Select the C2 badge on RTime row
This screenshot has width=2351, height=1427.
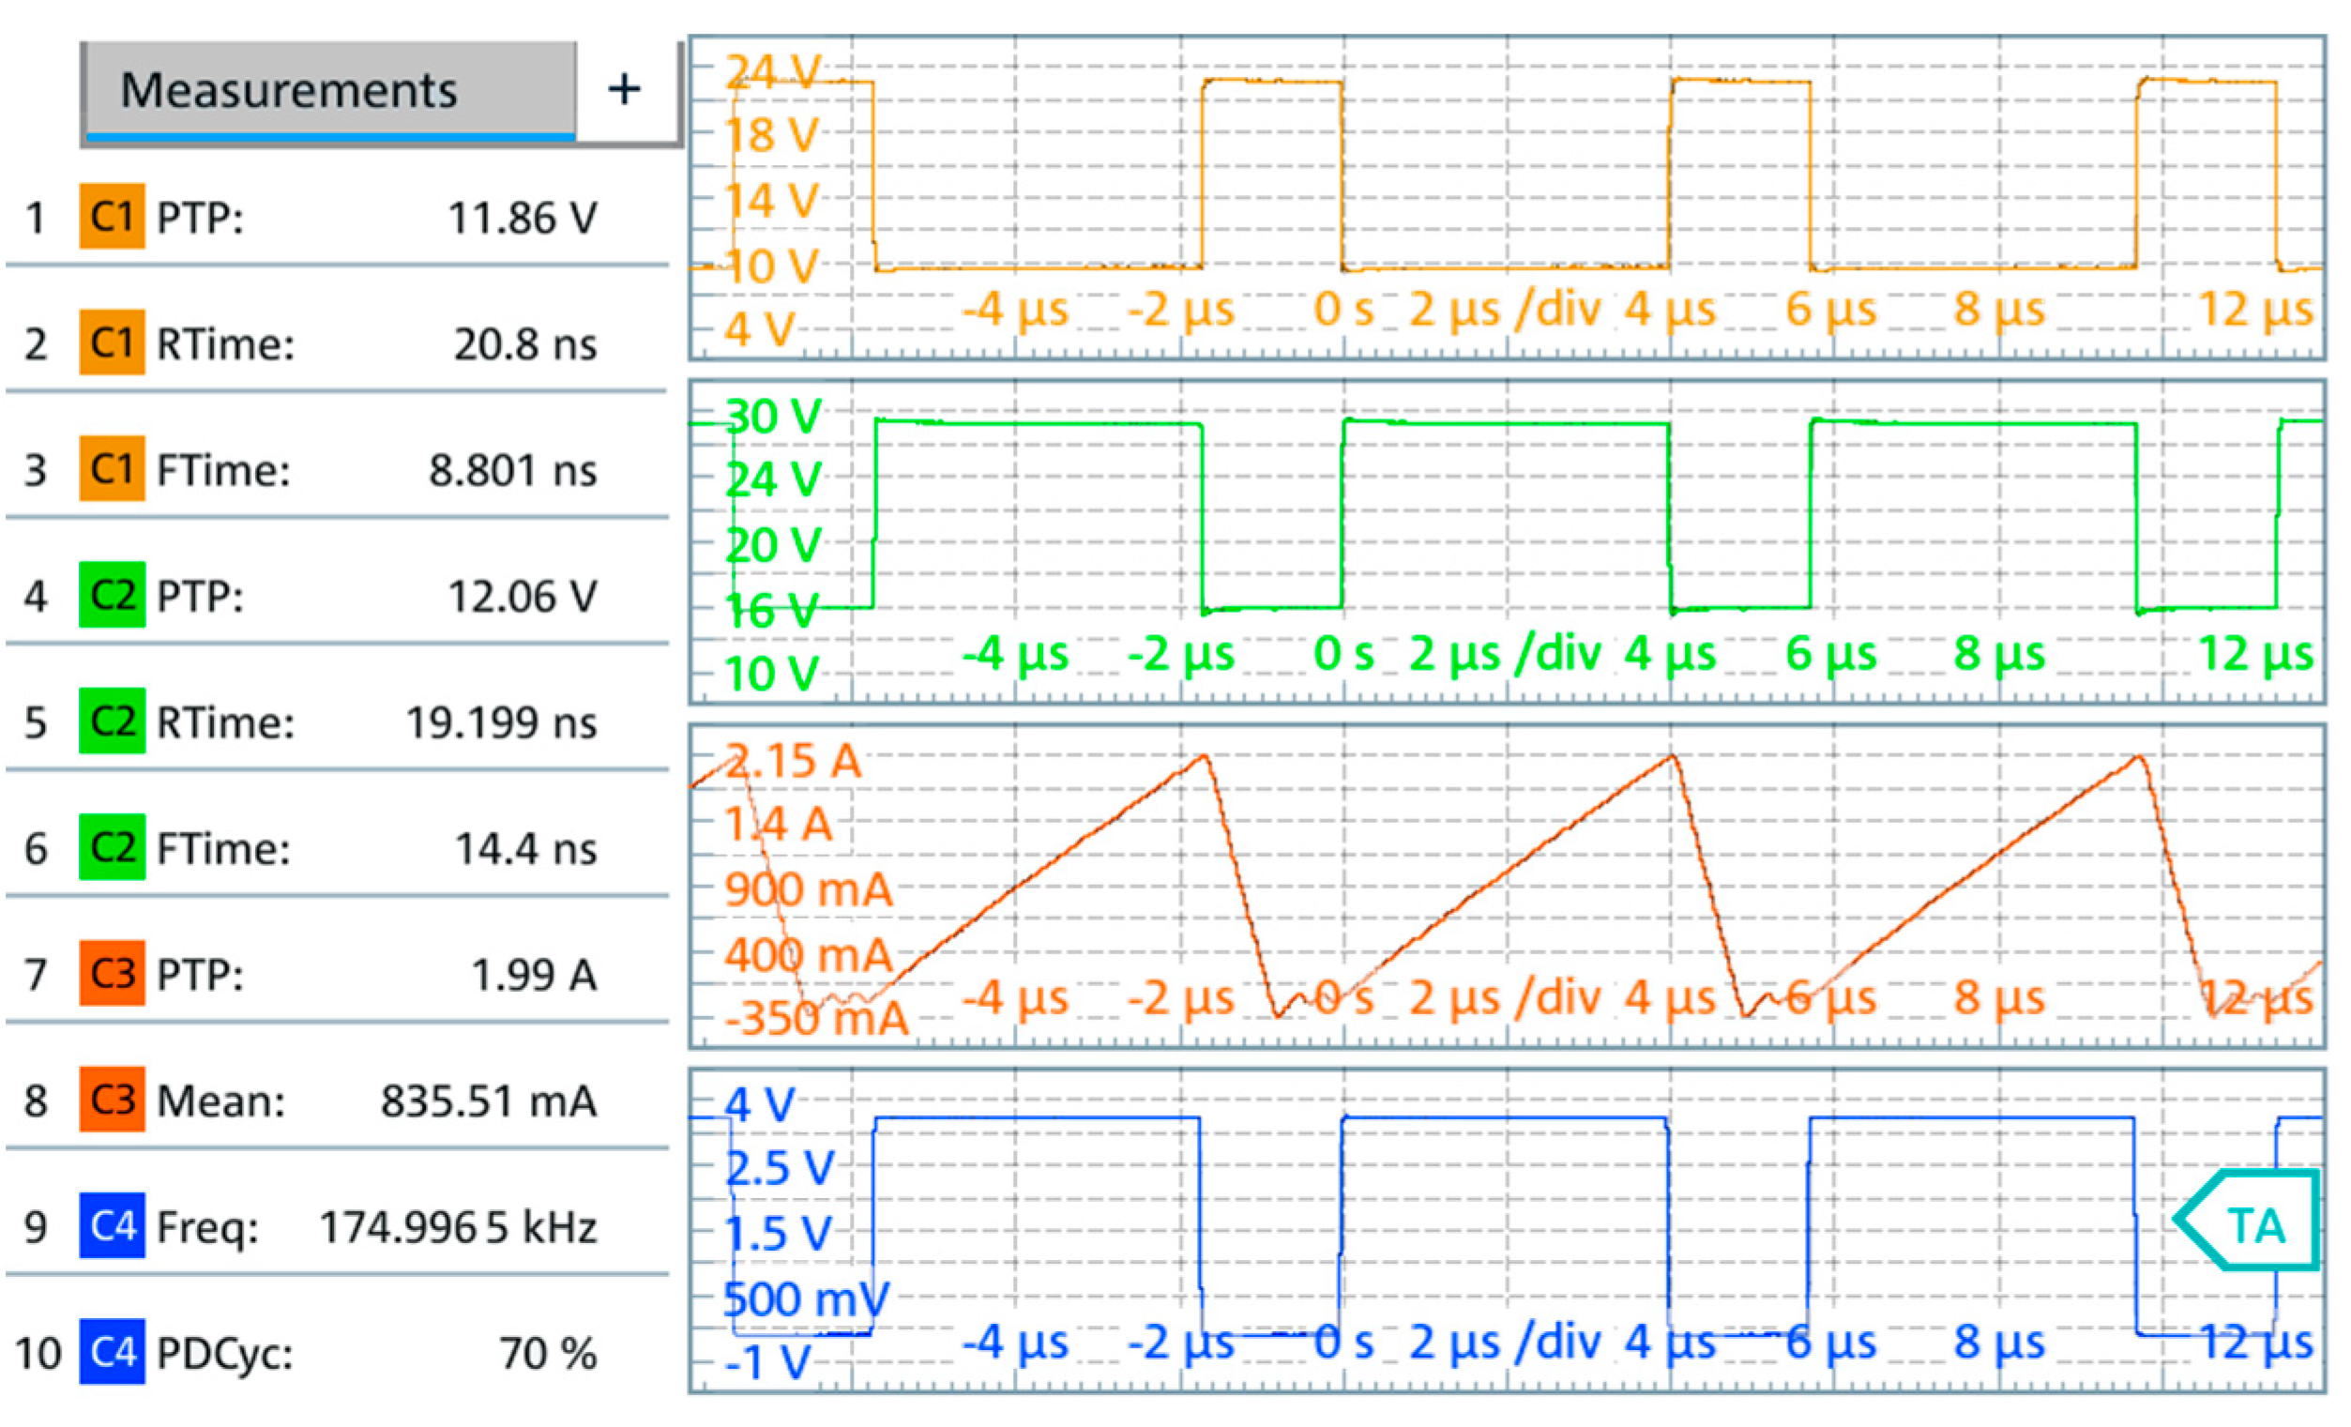pos(112,721)
